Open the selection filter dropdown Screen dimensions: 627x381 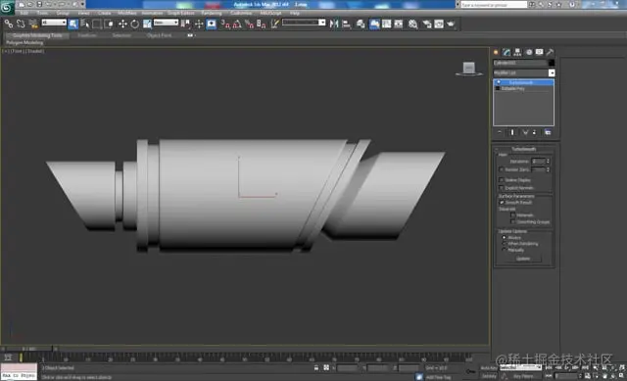(54, 23)
